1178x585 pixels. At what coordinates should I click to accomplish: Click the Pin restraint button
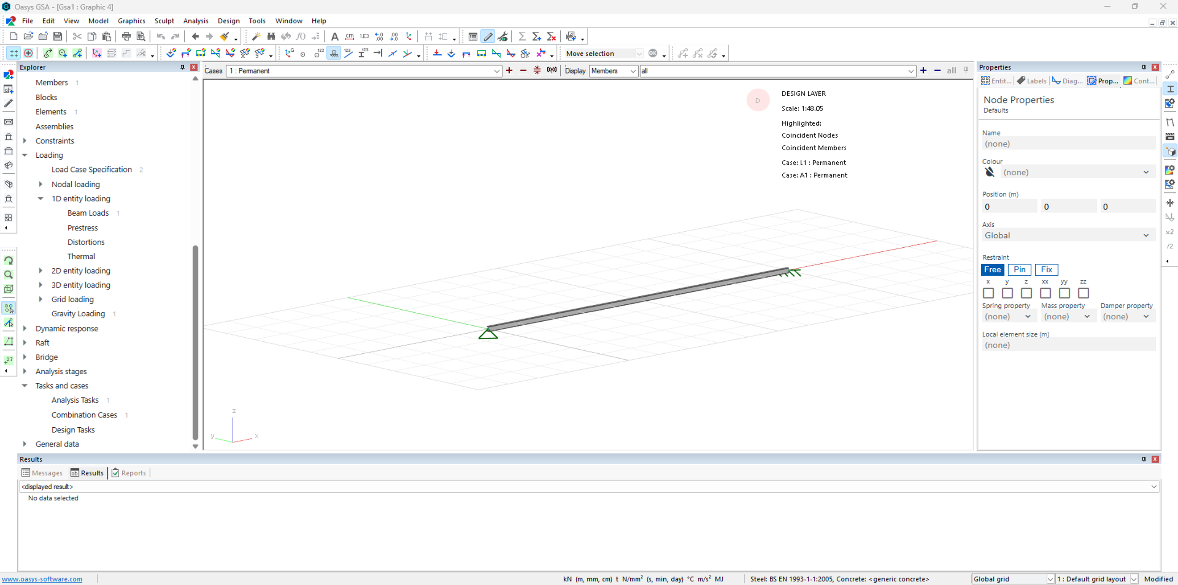point(1019,270)
